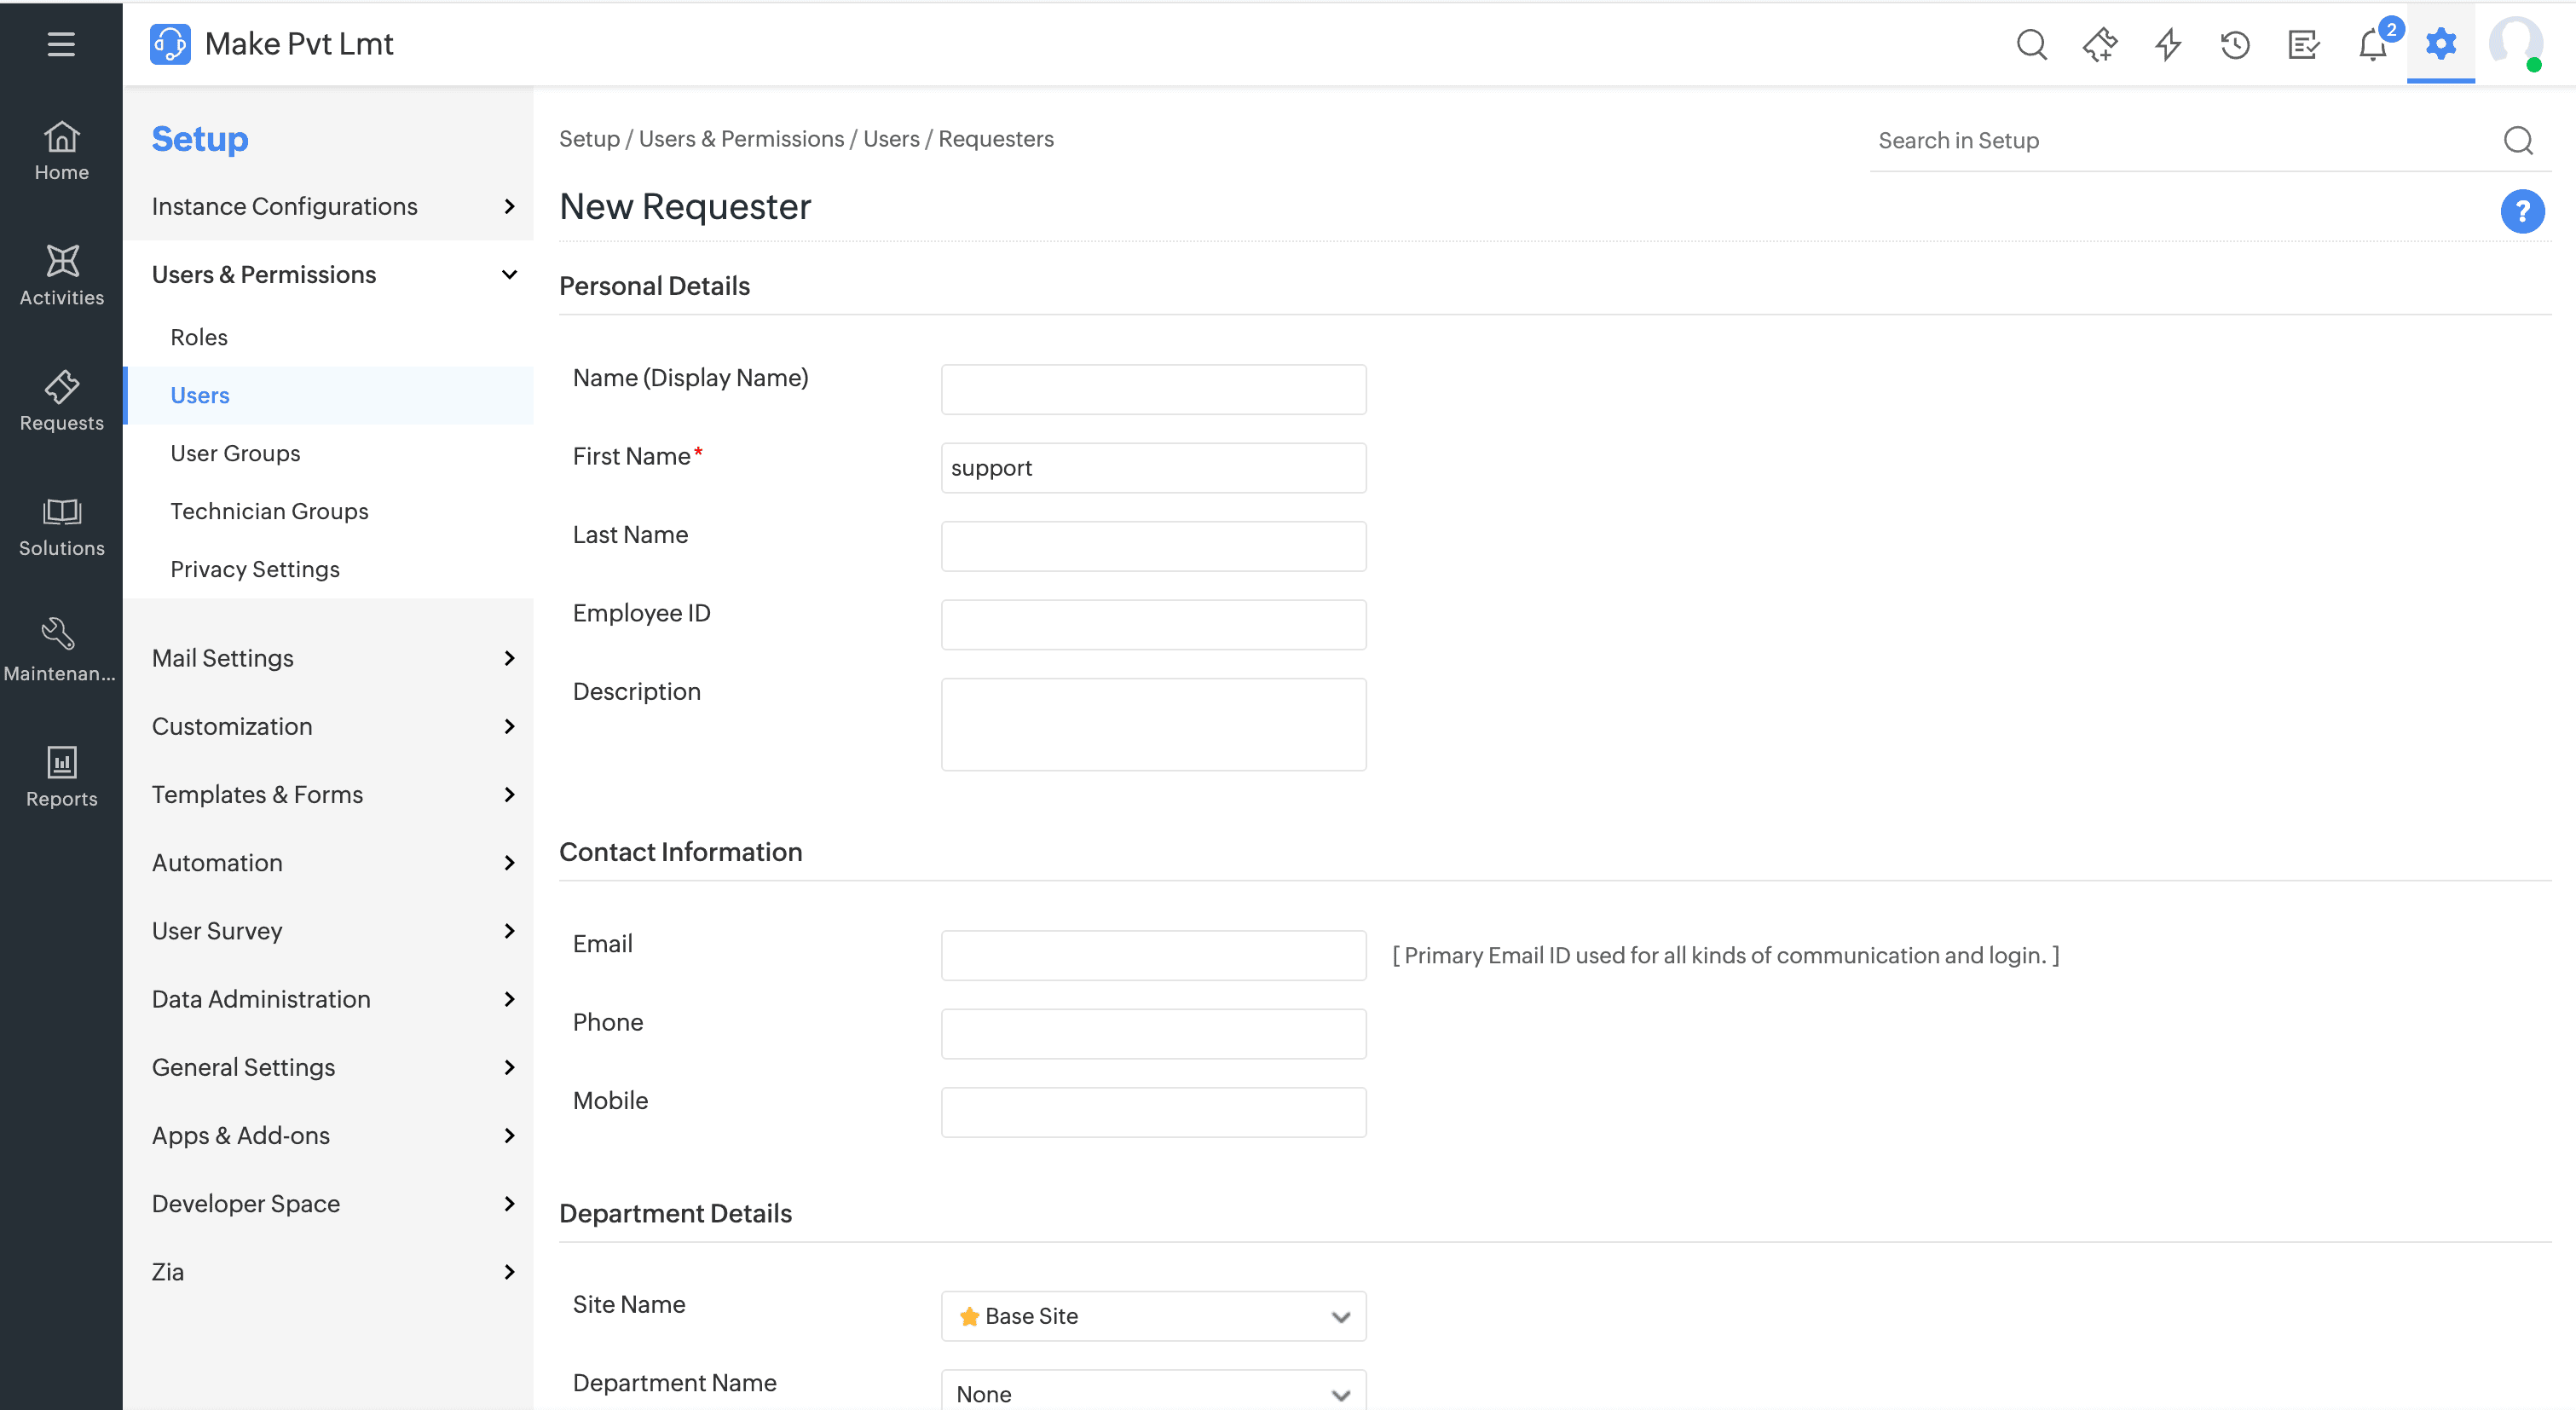Click the Email input field
Viewport: 2576px width, 1410px height.
coord(1153,955)
